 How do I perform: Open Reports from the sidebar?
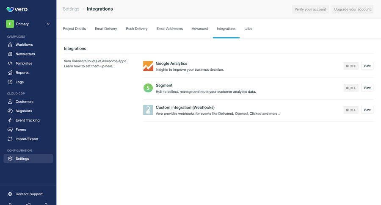[x=22, y=72]
